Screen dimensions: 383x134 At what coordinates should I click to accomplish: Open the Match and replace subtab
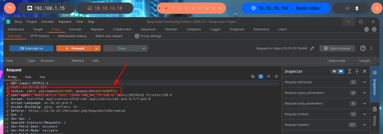tap(109, 36)
